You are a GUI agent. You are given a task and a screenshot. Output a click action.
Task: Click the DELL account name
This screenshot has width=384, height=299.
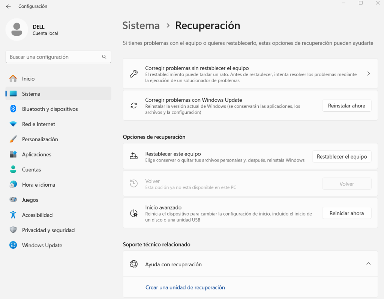(39, 27)
